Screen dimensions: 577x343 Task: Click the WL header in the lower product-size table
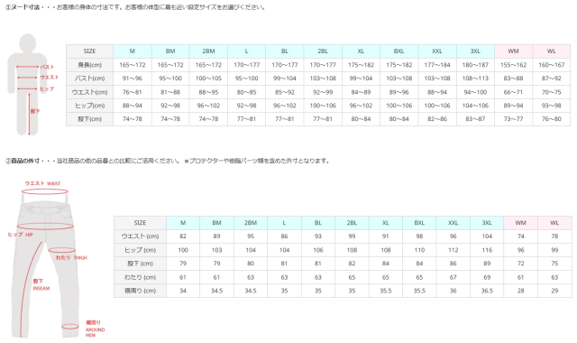(x=554, y=223)
